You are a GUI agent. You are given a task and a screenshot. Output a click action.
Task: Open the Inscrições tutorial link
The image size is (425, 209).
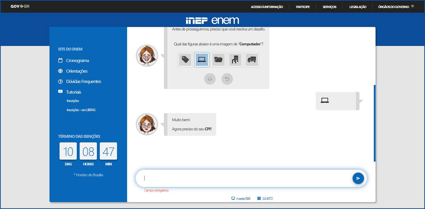73,101
